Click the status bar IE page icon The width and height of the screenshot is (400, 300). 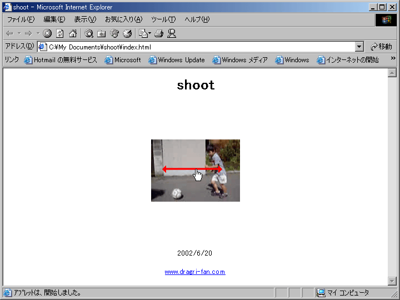pyautogui.click(x=7, y=293)
